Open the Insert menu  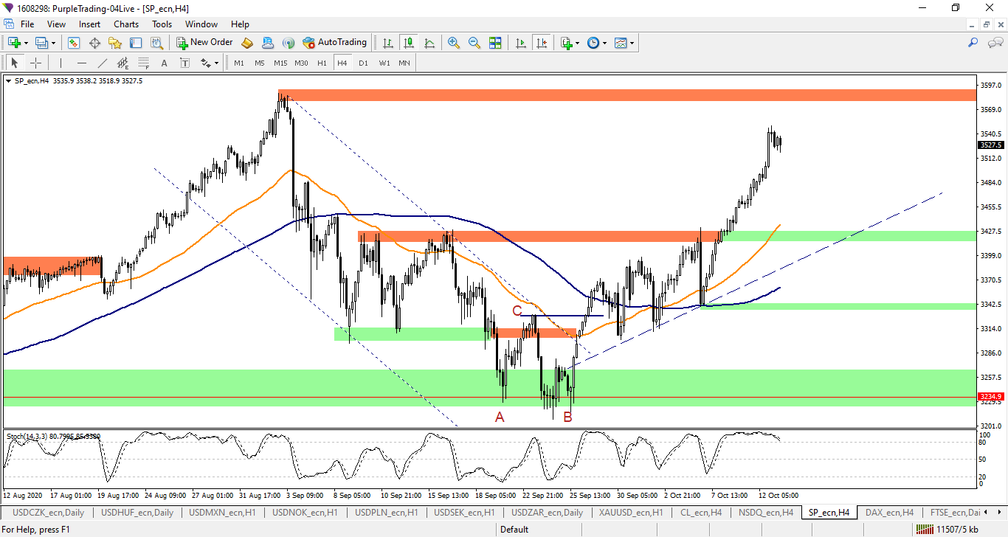click(x=90, y=24)
